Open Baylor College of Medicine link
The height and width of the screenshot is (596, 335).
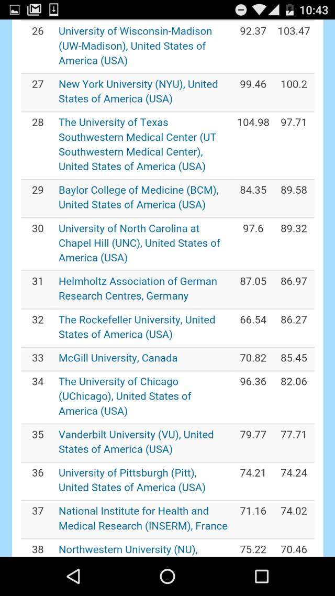pos(138,197)
